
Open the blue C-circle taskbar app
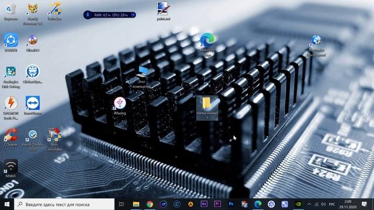pyautogui.click(x=176, y=204)
